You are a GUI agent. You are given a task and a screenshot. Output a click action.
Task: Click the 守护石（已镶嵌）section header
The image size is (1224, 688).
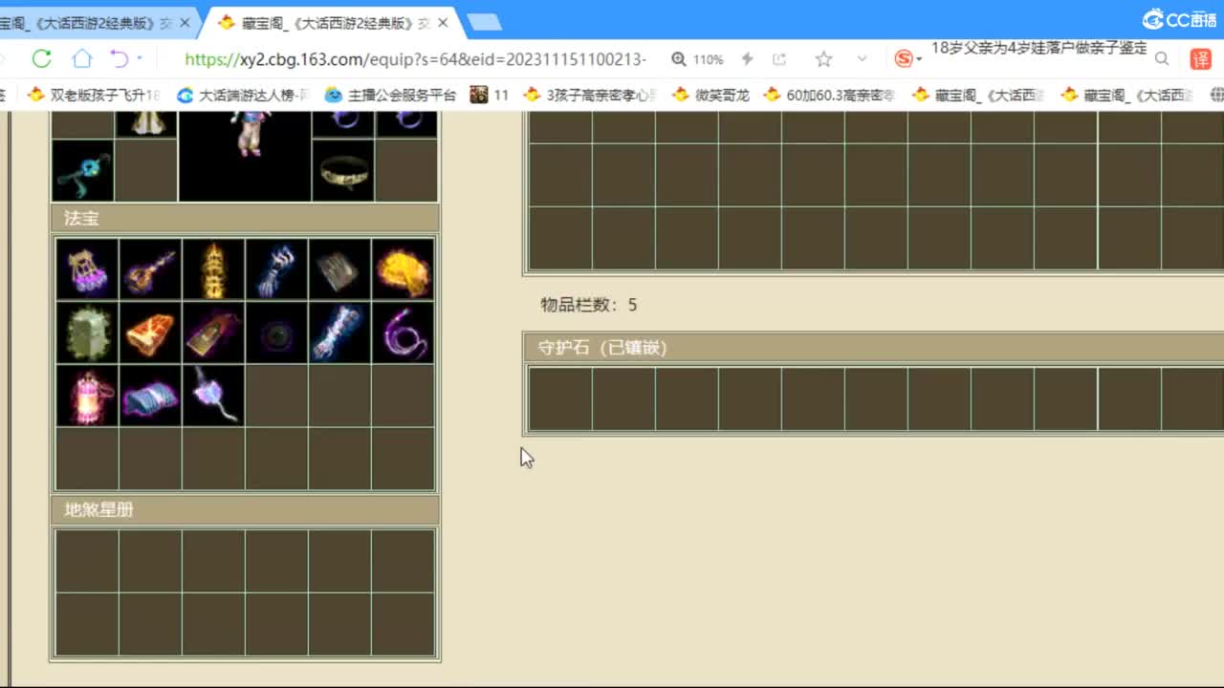coord(874,348)
